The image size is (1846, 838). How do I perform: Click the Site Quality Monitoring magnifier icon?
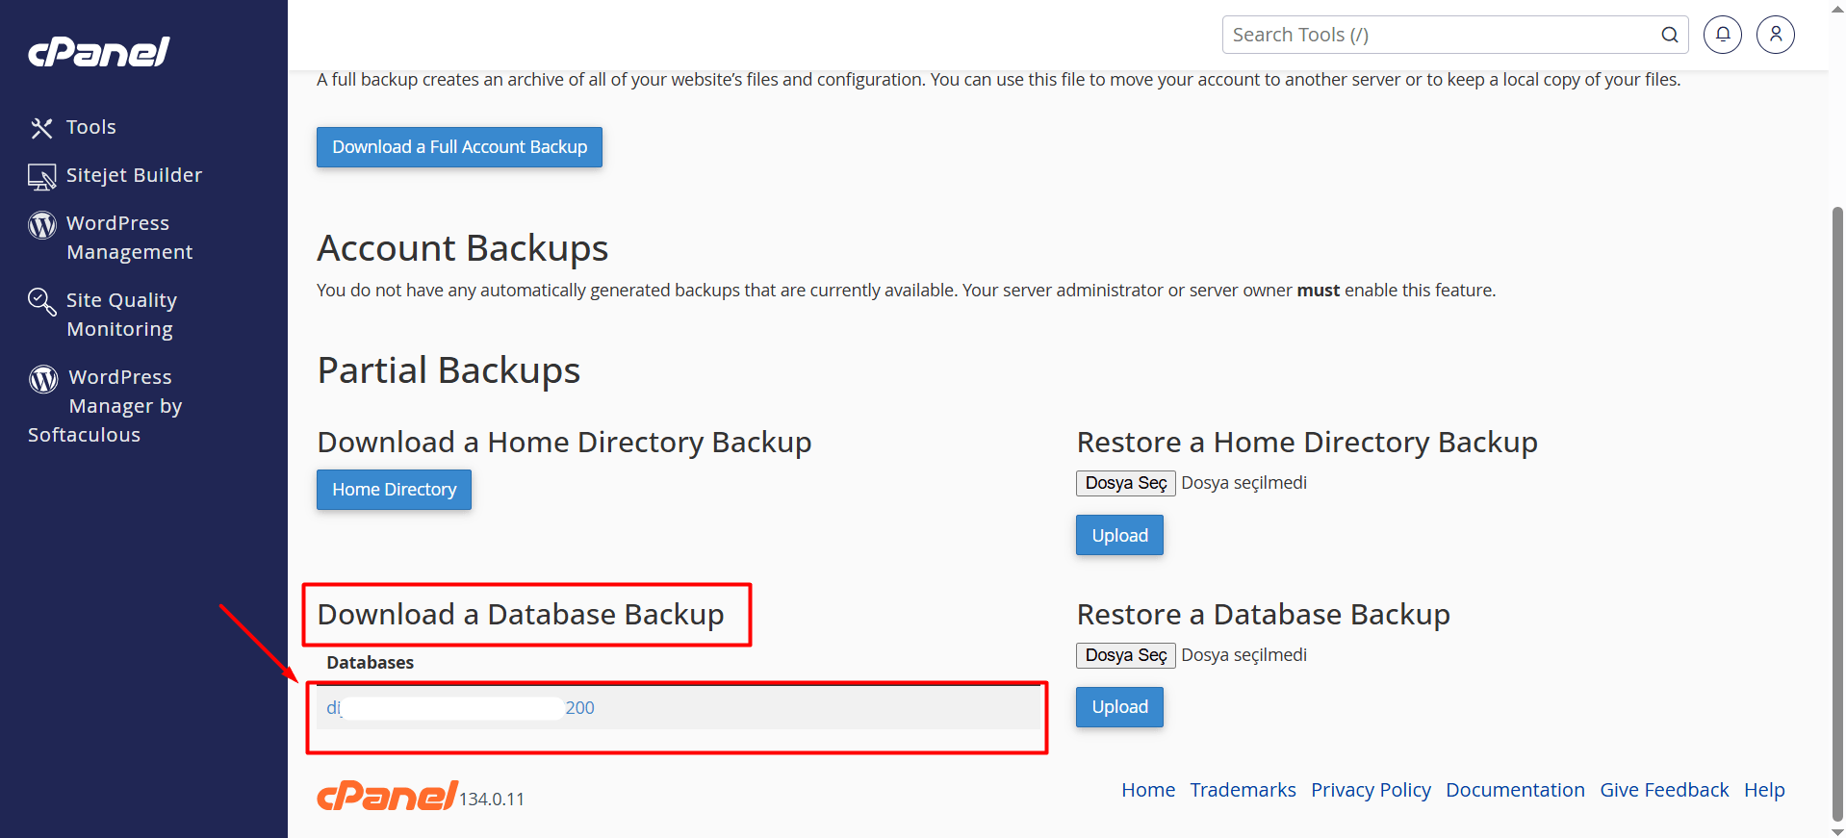coord(41,301)
